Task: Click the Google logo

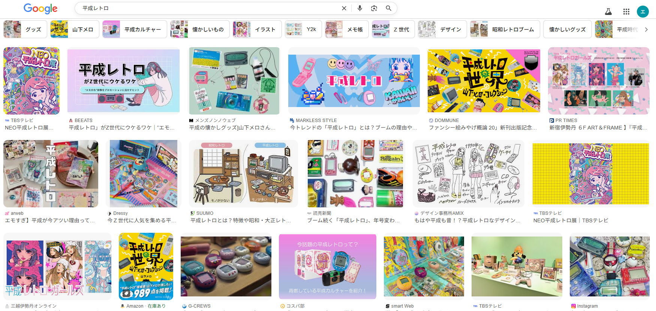Action: [x=40, y=8]
